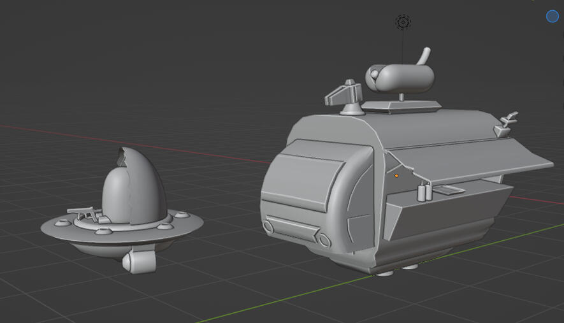Select the left roof cannon on the vehicle
564x323 pixels.
(344, 96)
